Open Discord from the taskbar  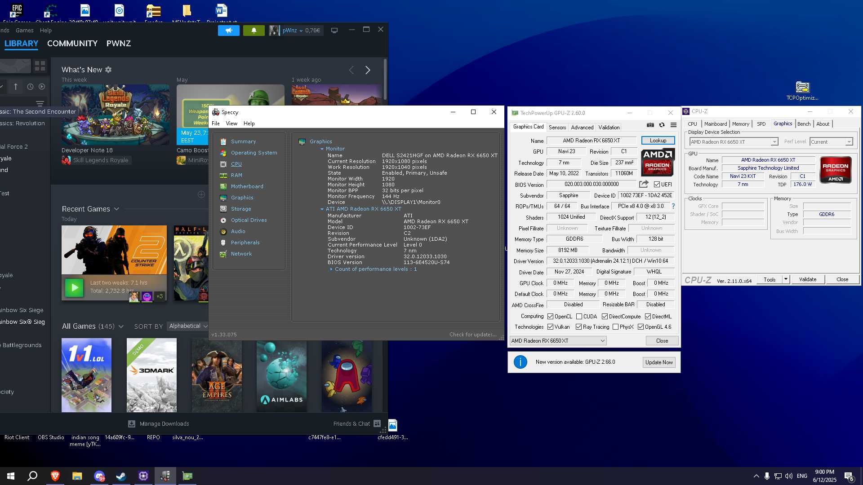(99, 476)
